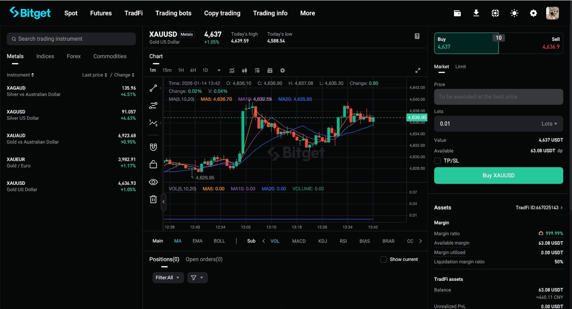Select the Limit order type
The image size is (572, 309).
pos(461,66)
